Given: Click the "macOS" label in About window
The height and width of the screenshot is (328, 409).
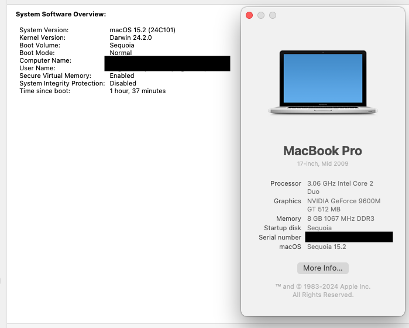Looking at the screenshot, I should pyautogui.click(x=290, y=247).
